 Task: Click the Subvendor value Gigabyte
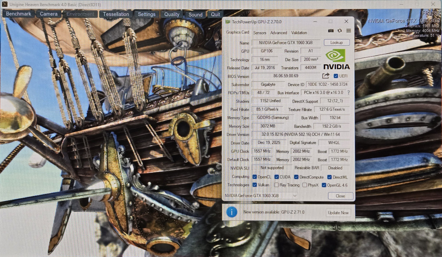[x=268, y=84]
